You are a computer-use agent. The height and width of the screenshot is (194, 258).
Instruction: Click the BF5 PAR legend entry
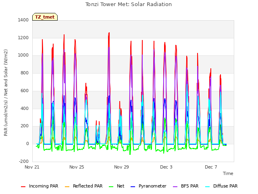186,186
